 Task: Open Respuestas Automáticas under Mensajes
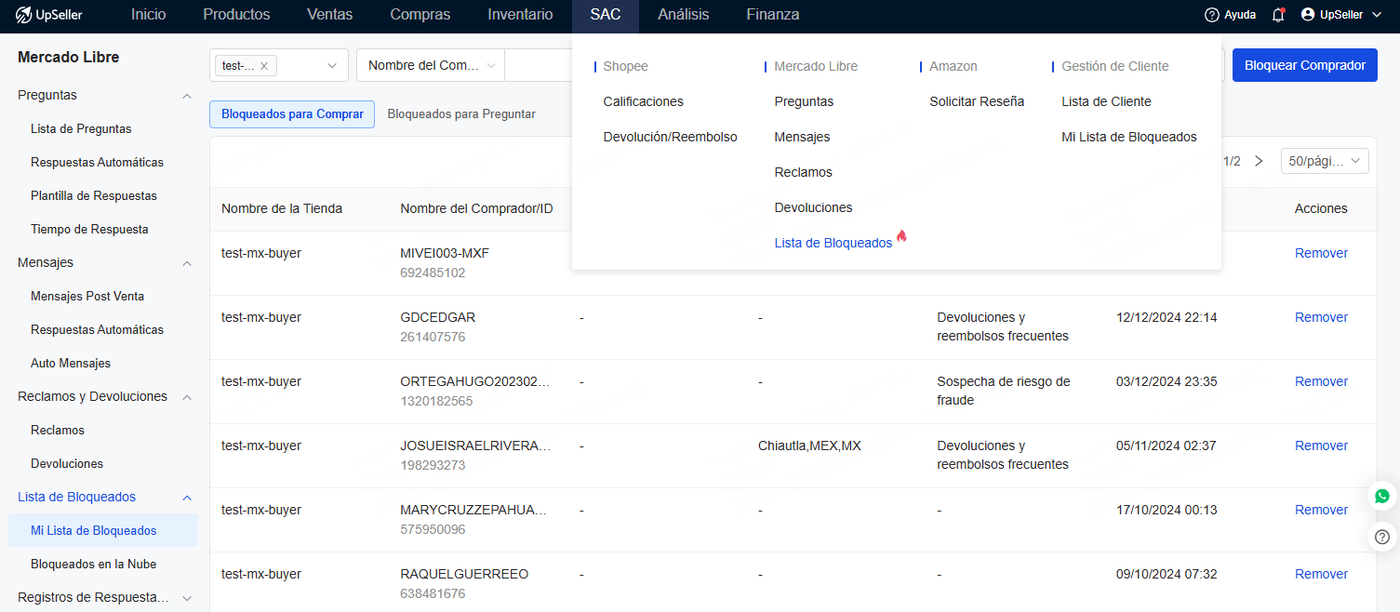pos(97,330)
